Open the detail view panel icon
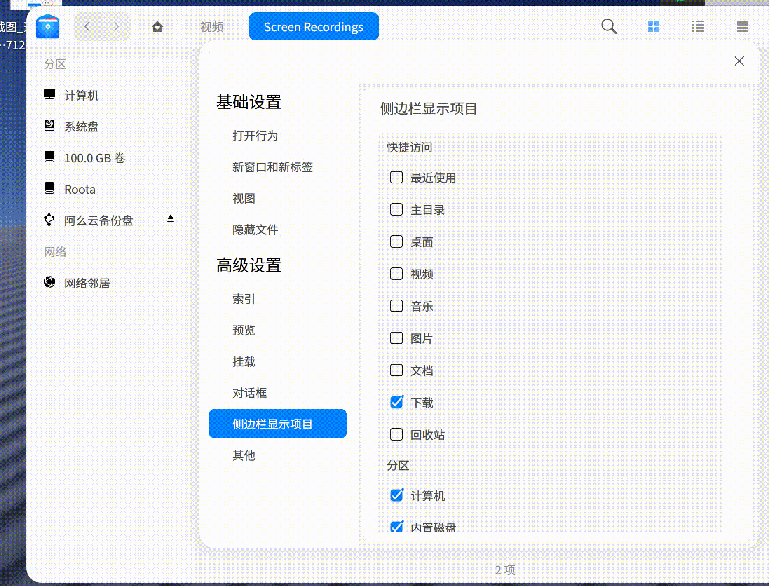The image size is (769, 586). tap(743, 26)
